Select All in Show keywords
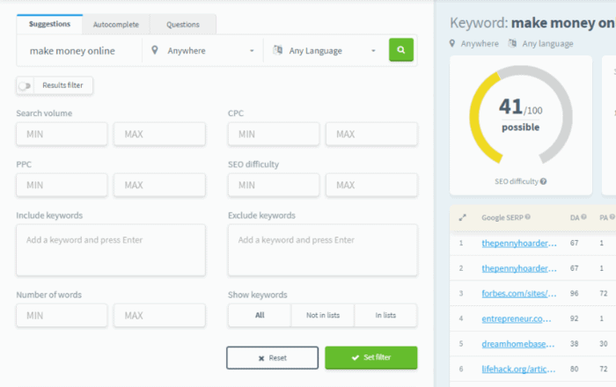The height and width of the screenshot is (387, 616). tap(260, 315)
